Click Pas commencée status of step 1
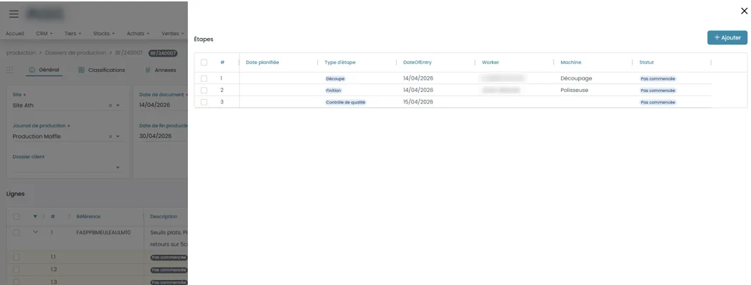The width and height of the screenshot is (751, 285). tap(658, 78)
